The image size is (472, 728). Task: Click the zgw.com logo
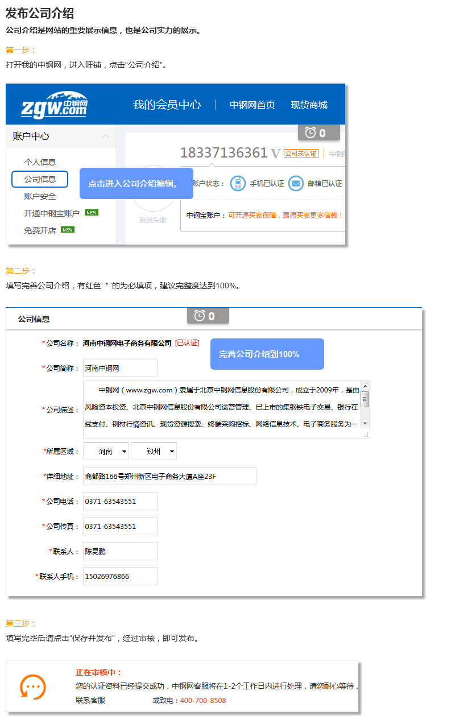coord(55,105)
